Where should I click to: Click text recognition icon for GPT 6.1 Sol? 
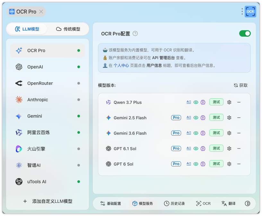[189, 148]
